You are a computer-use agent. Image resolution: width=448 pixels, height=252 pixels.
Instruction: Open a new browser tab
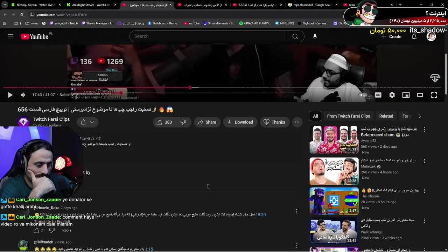click(400, 5)
